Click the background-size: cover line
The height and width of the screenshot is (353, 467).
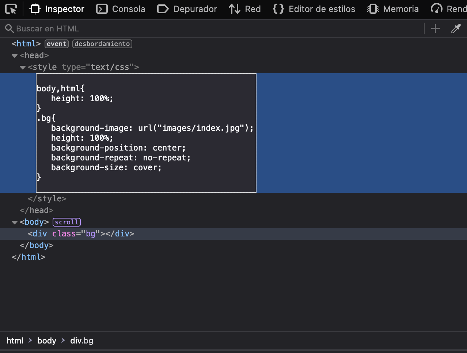pos(106,167)
